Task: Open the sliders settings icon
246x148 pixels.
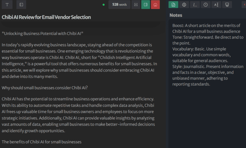Action: [x=136, y=5]
